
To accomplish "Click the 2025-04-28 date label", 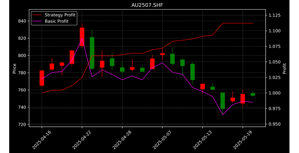I will pyautogui.click(x=122, y=140).
